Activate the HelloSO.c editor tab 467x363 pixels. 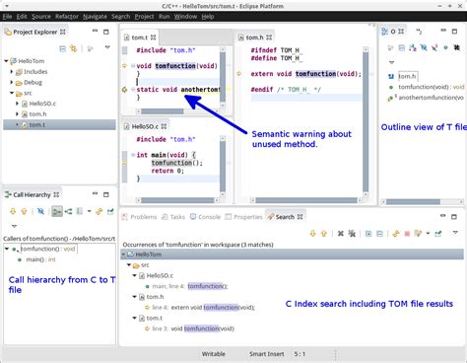coord(145,126)
